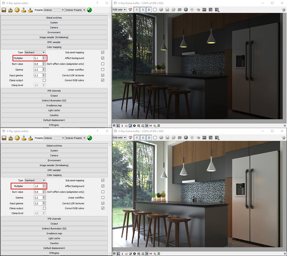Save the rendered image from the frame buffer
287x256 pixels.
pyautogui.click(x=167, y=10)
